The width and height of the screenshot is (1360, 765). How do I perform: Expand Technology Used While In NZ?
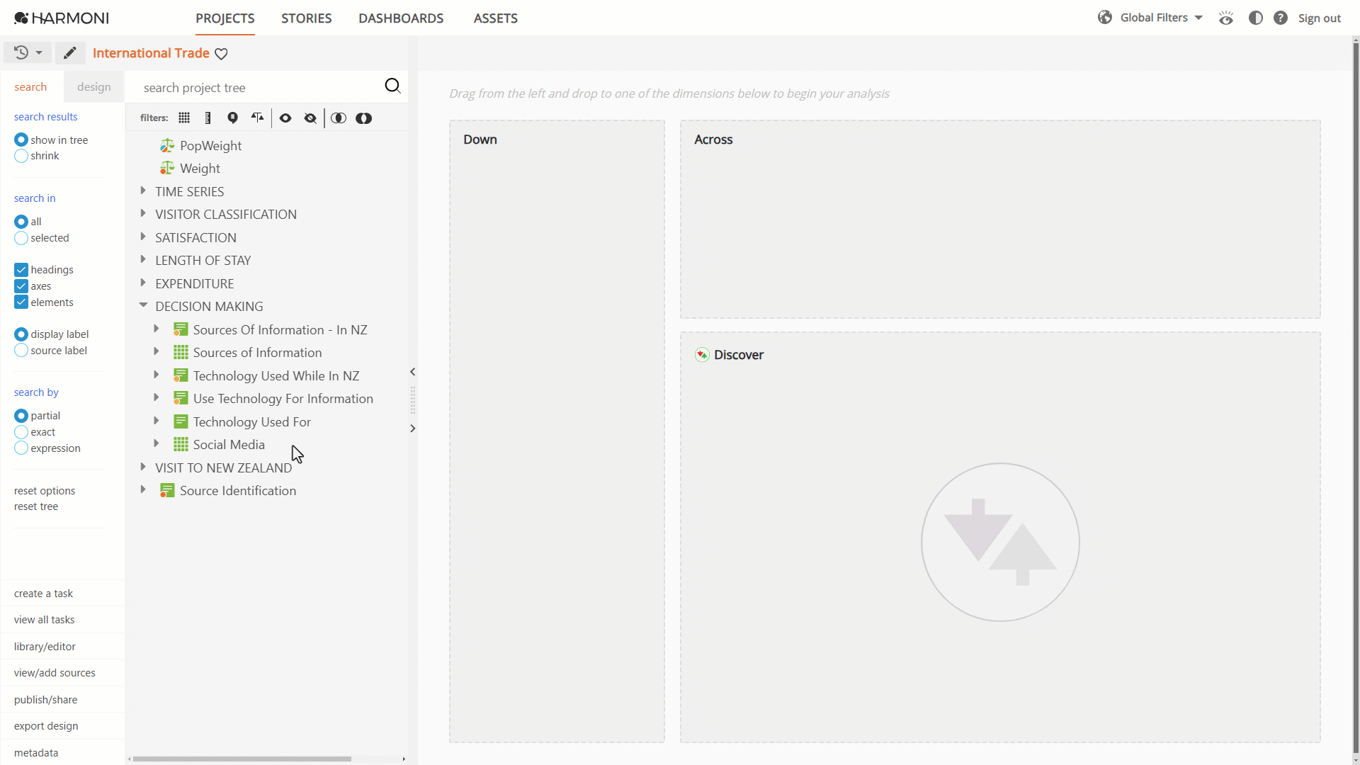click(x=157, y=375)
